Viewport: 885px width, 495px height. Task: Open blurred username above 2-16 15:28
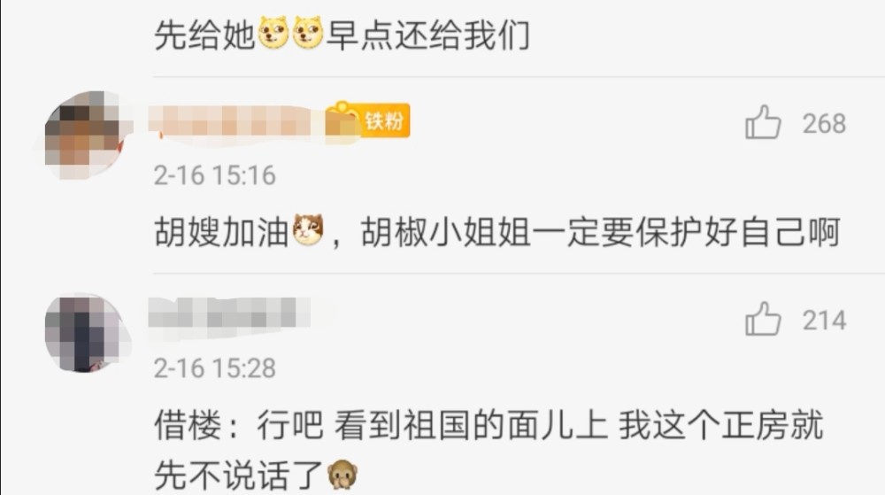[229, 313]
